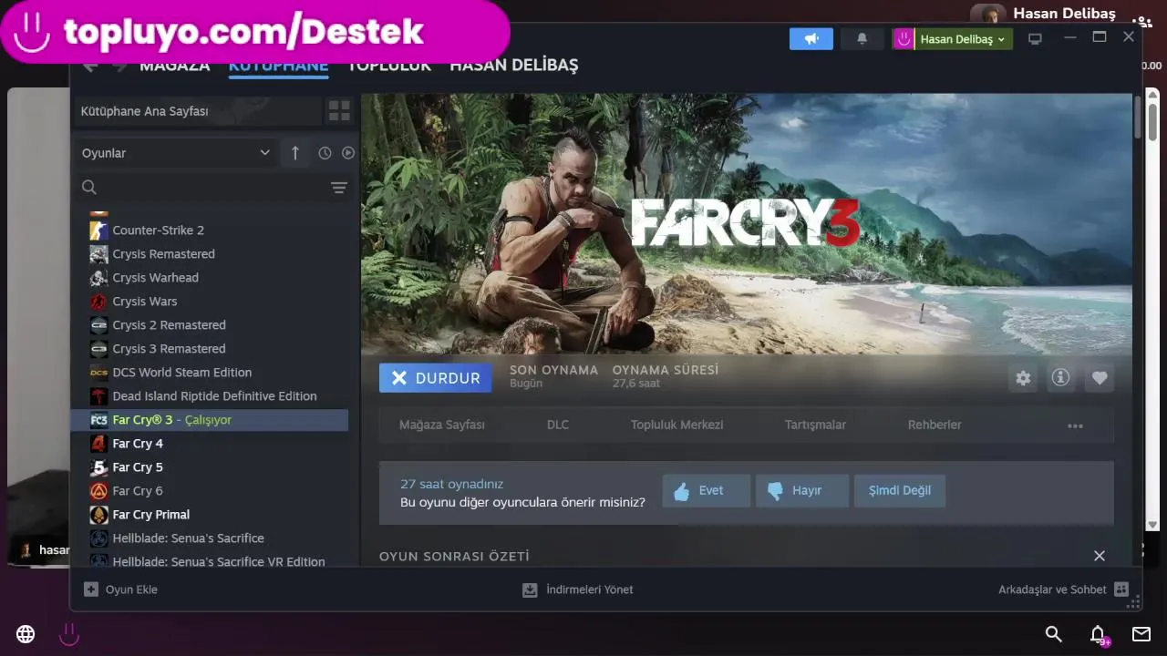The width and height of the screenshot is (1167, 656).
Task: Open Rehberler link
Action: tap(935, 425)
